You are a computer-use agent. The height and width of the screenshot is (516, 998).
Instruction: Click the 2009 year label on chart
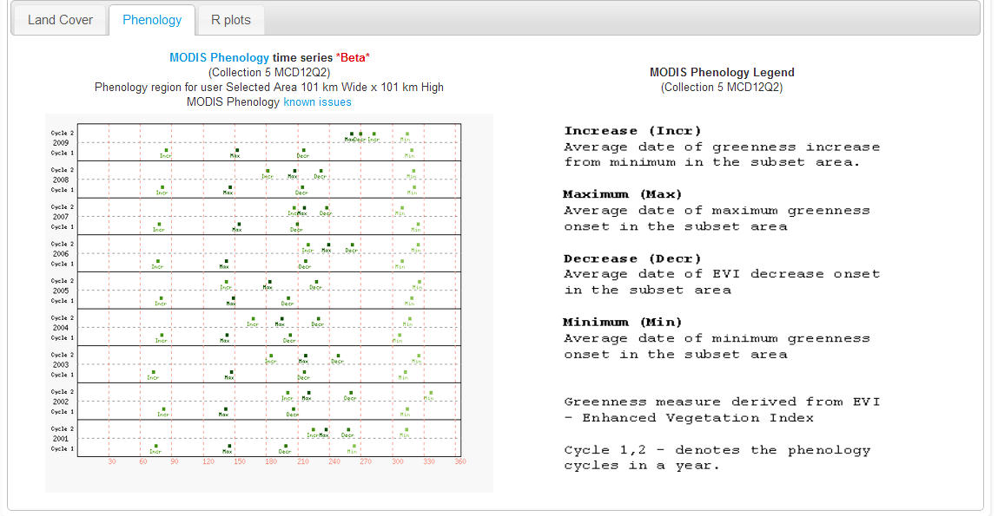click(x=61, y=142)
